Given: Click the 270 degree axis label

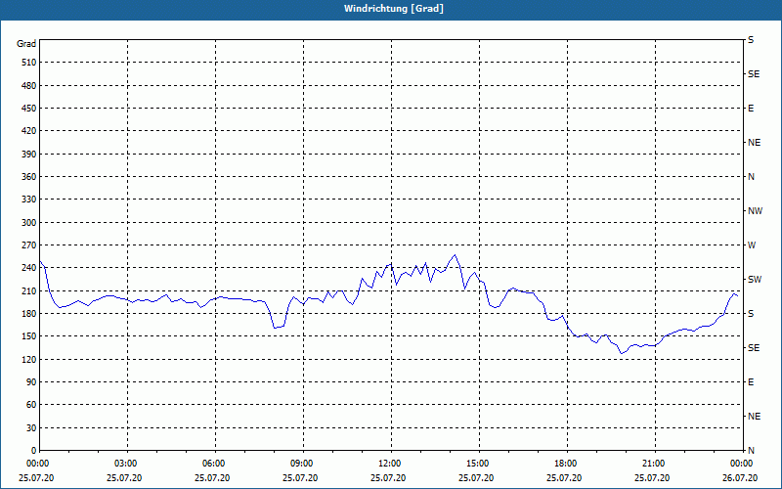Looking at the screenshot, I should point(29,245).
